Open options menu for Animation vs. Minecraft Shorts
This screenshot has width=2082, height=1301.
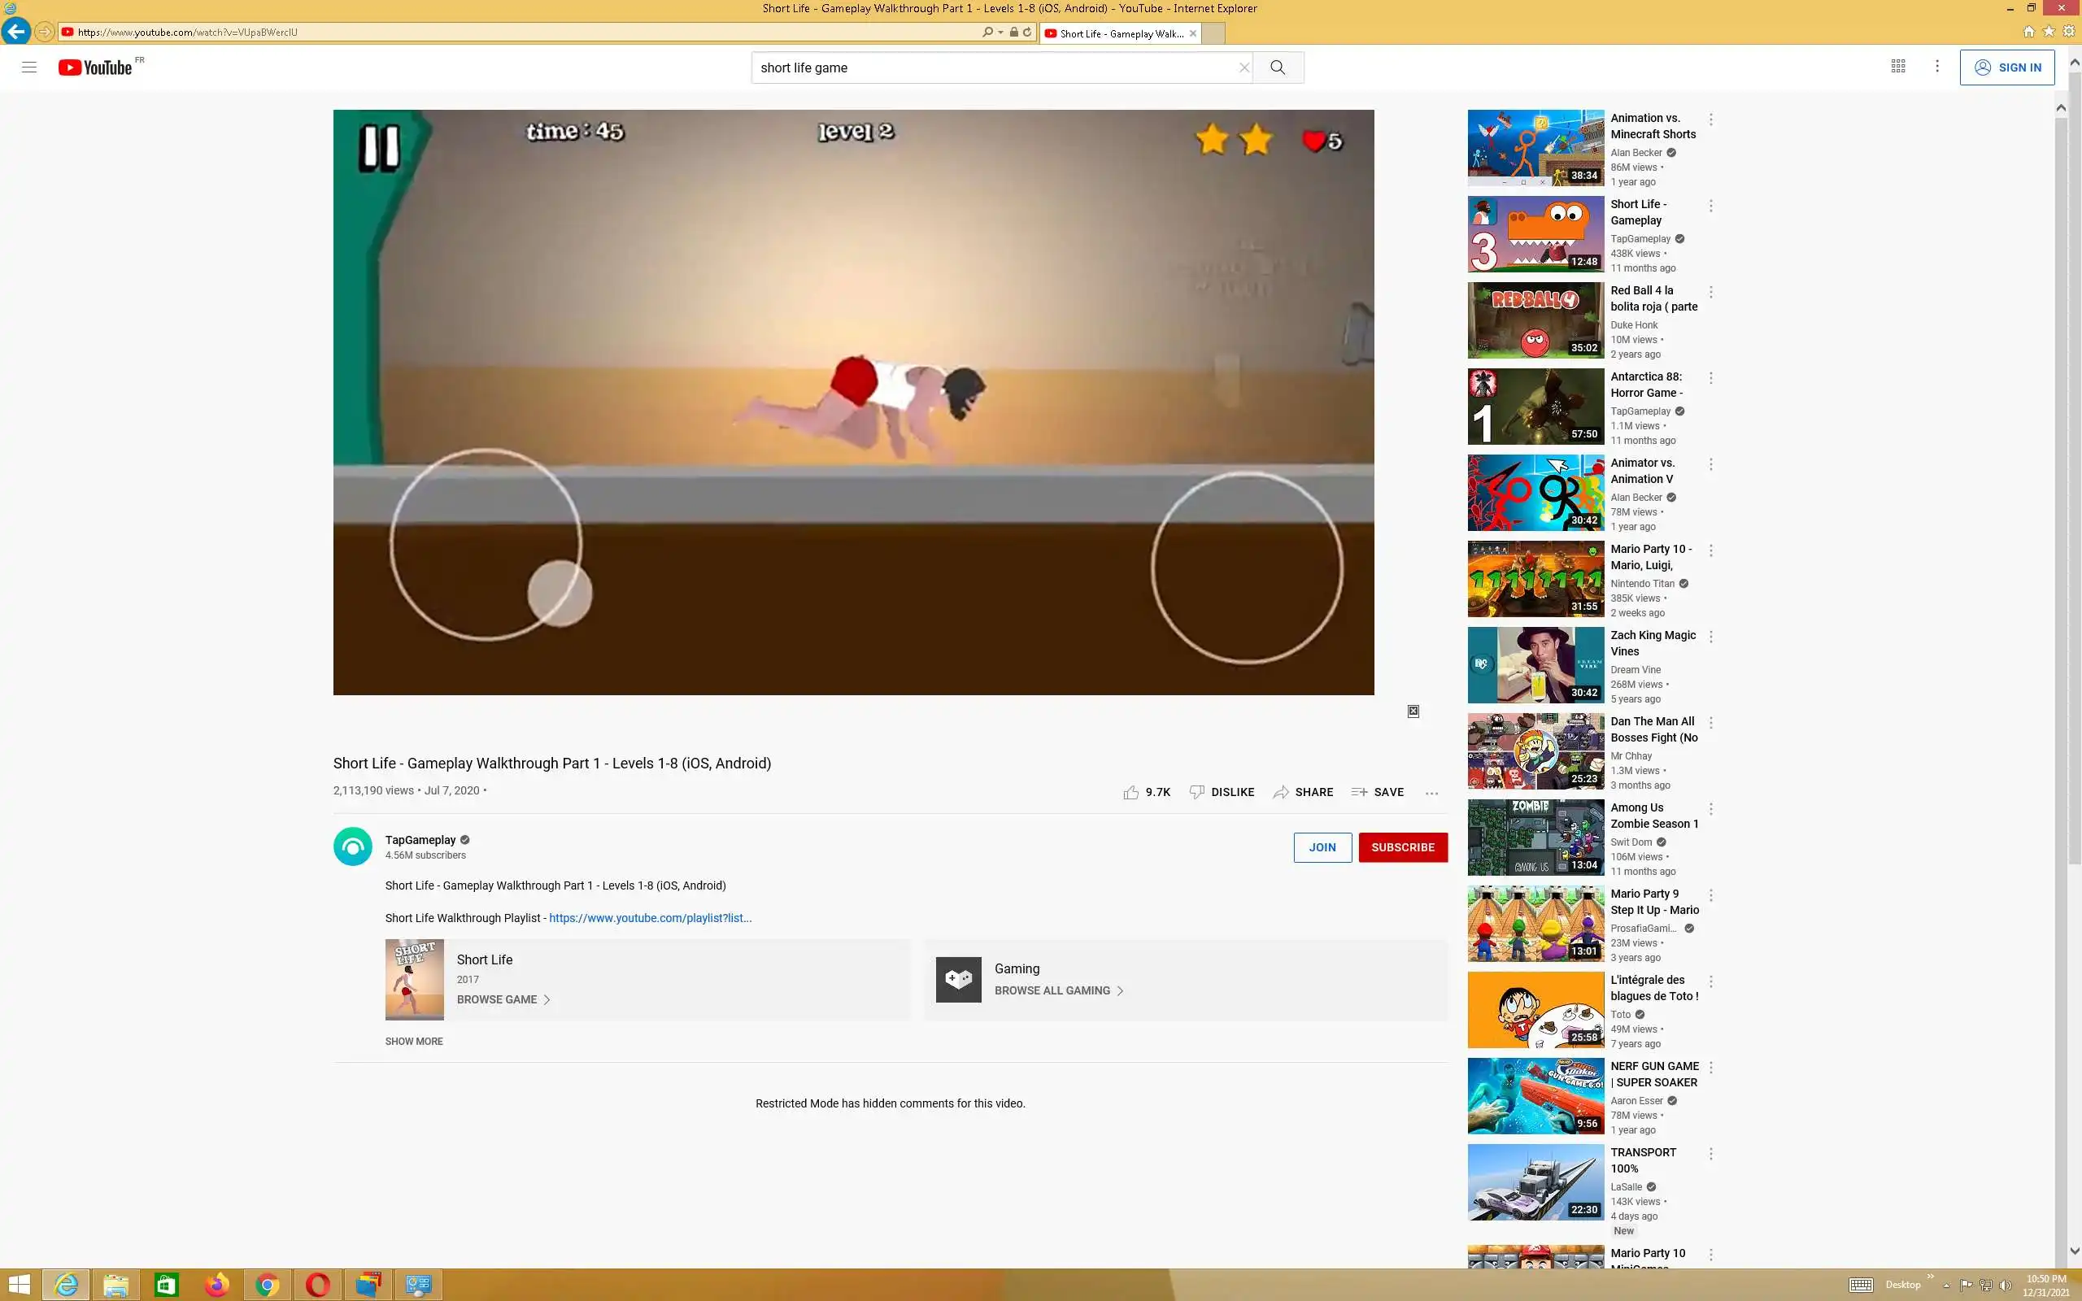pos(1710,120)
